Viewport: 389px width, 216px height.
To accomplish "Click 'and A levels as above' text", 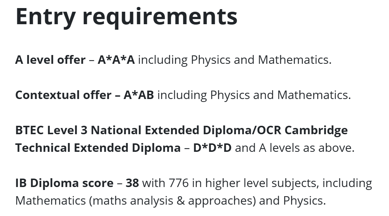I will pyautogui.click(x=295, y=148).
